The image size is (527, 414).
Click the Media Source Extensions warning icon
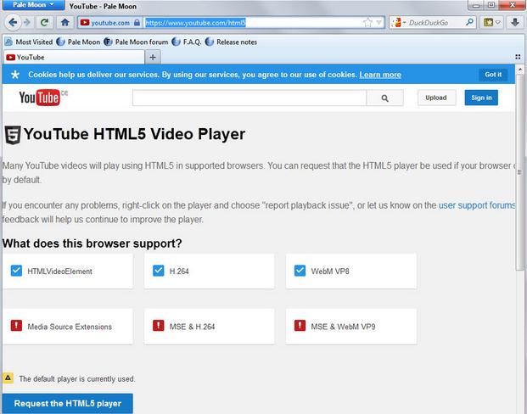point(16,326)
